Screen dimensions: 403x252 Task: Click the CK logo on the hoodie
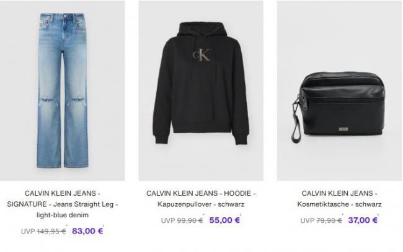pos(201,54)
